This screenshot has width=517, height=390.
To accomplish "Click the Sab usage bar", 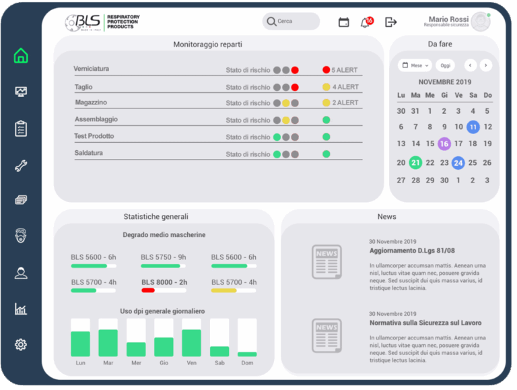I will click(x=219, y=337).
